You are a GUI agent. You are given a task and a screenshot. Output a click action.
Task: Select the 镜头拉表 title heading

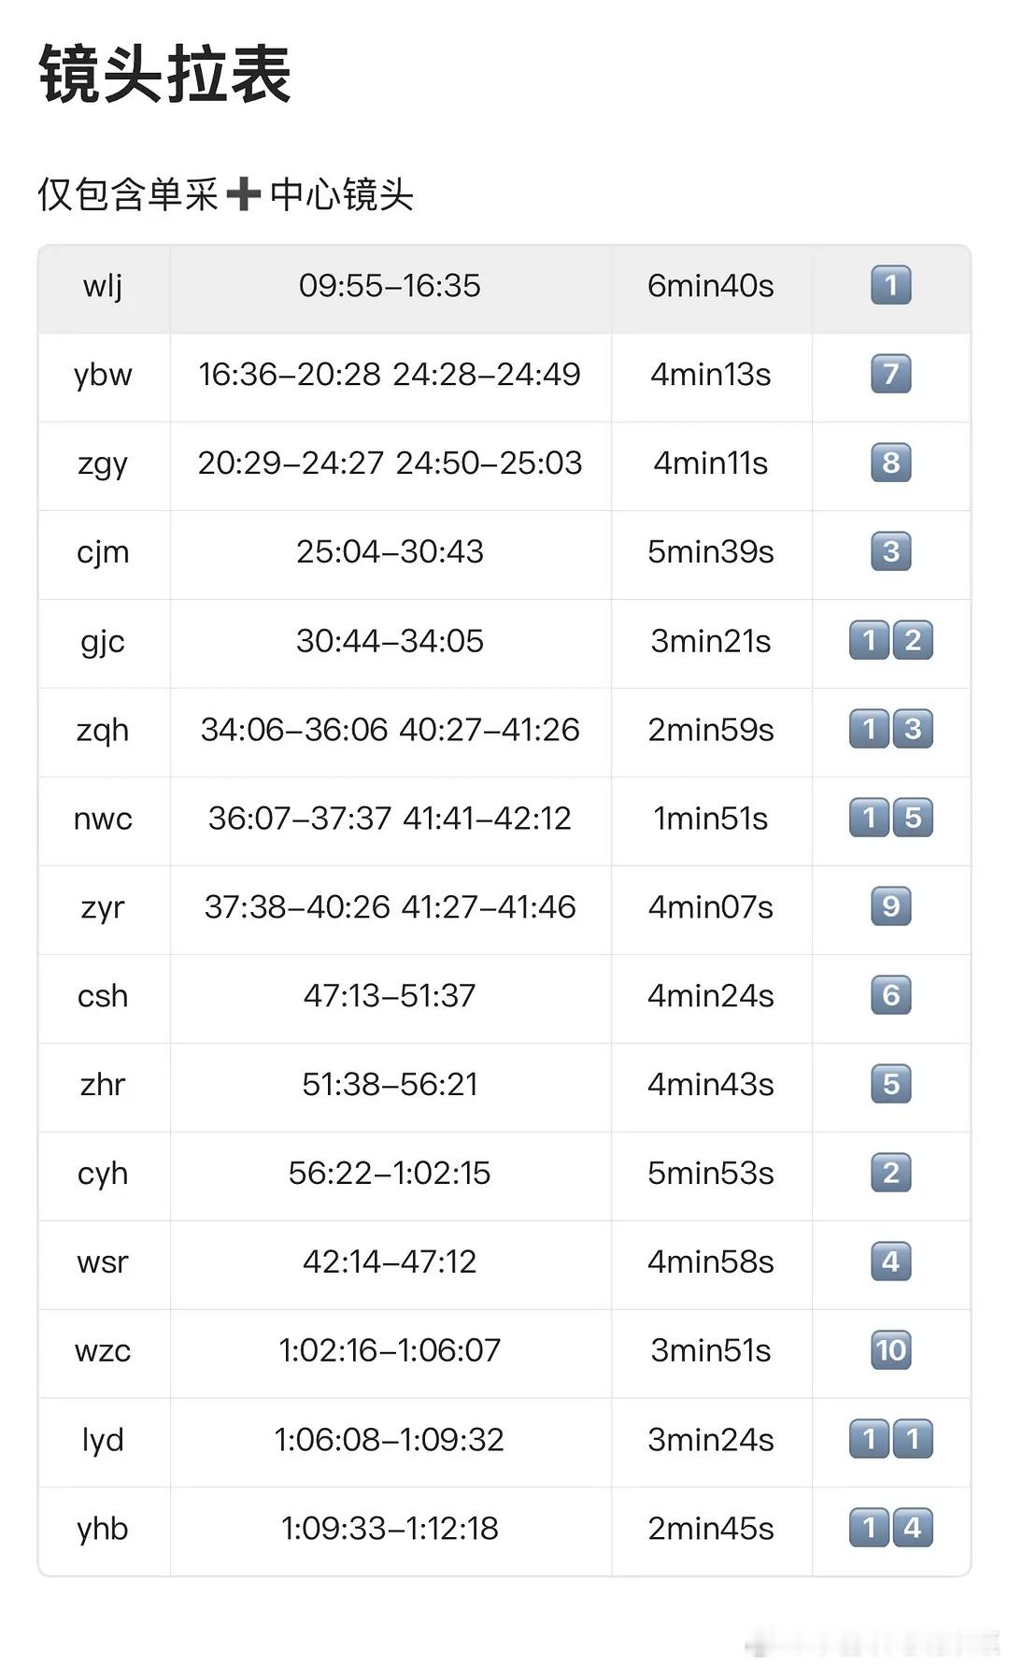(x=164, y=74)
